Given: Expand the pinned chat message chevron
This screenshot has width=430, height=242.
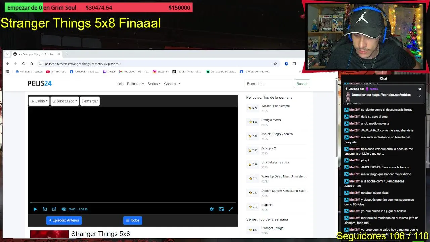Looking at the screenshot, I should tap(420, 96).
